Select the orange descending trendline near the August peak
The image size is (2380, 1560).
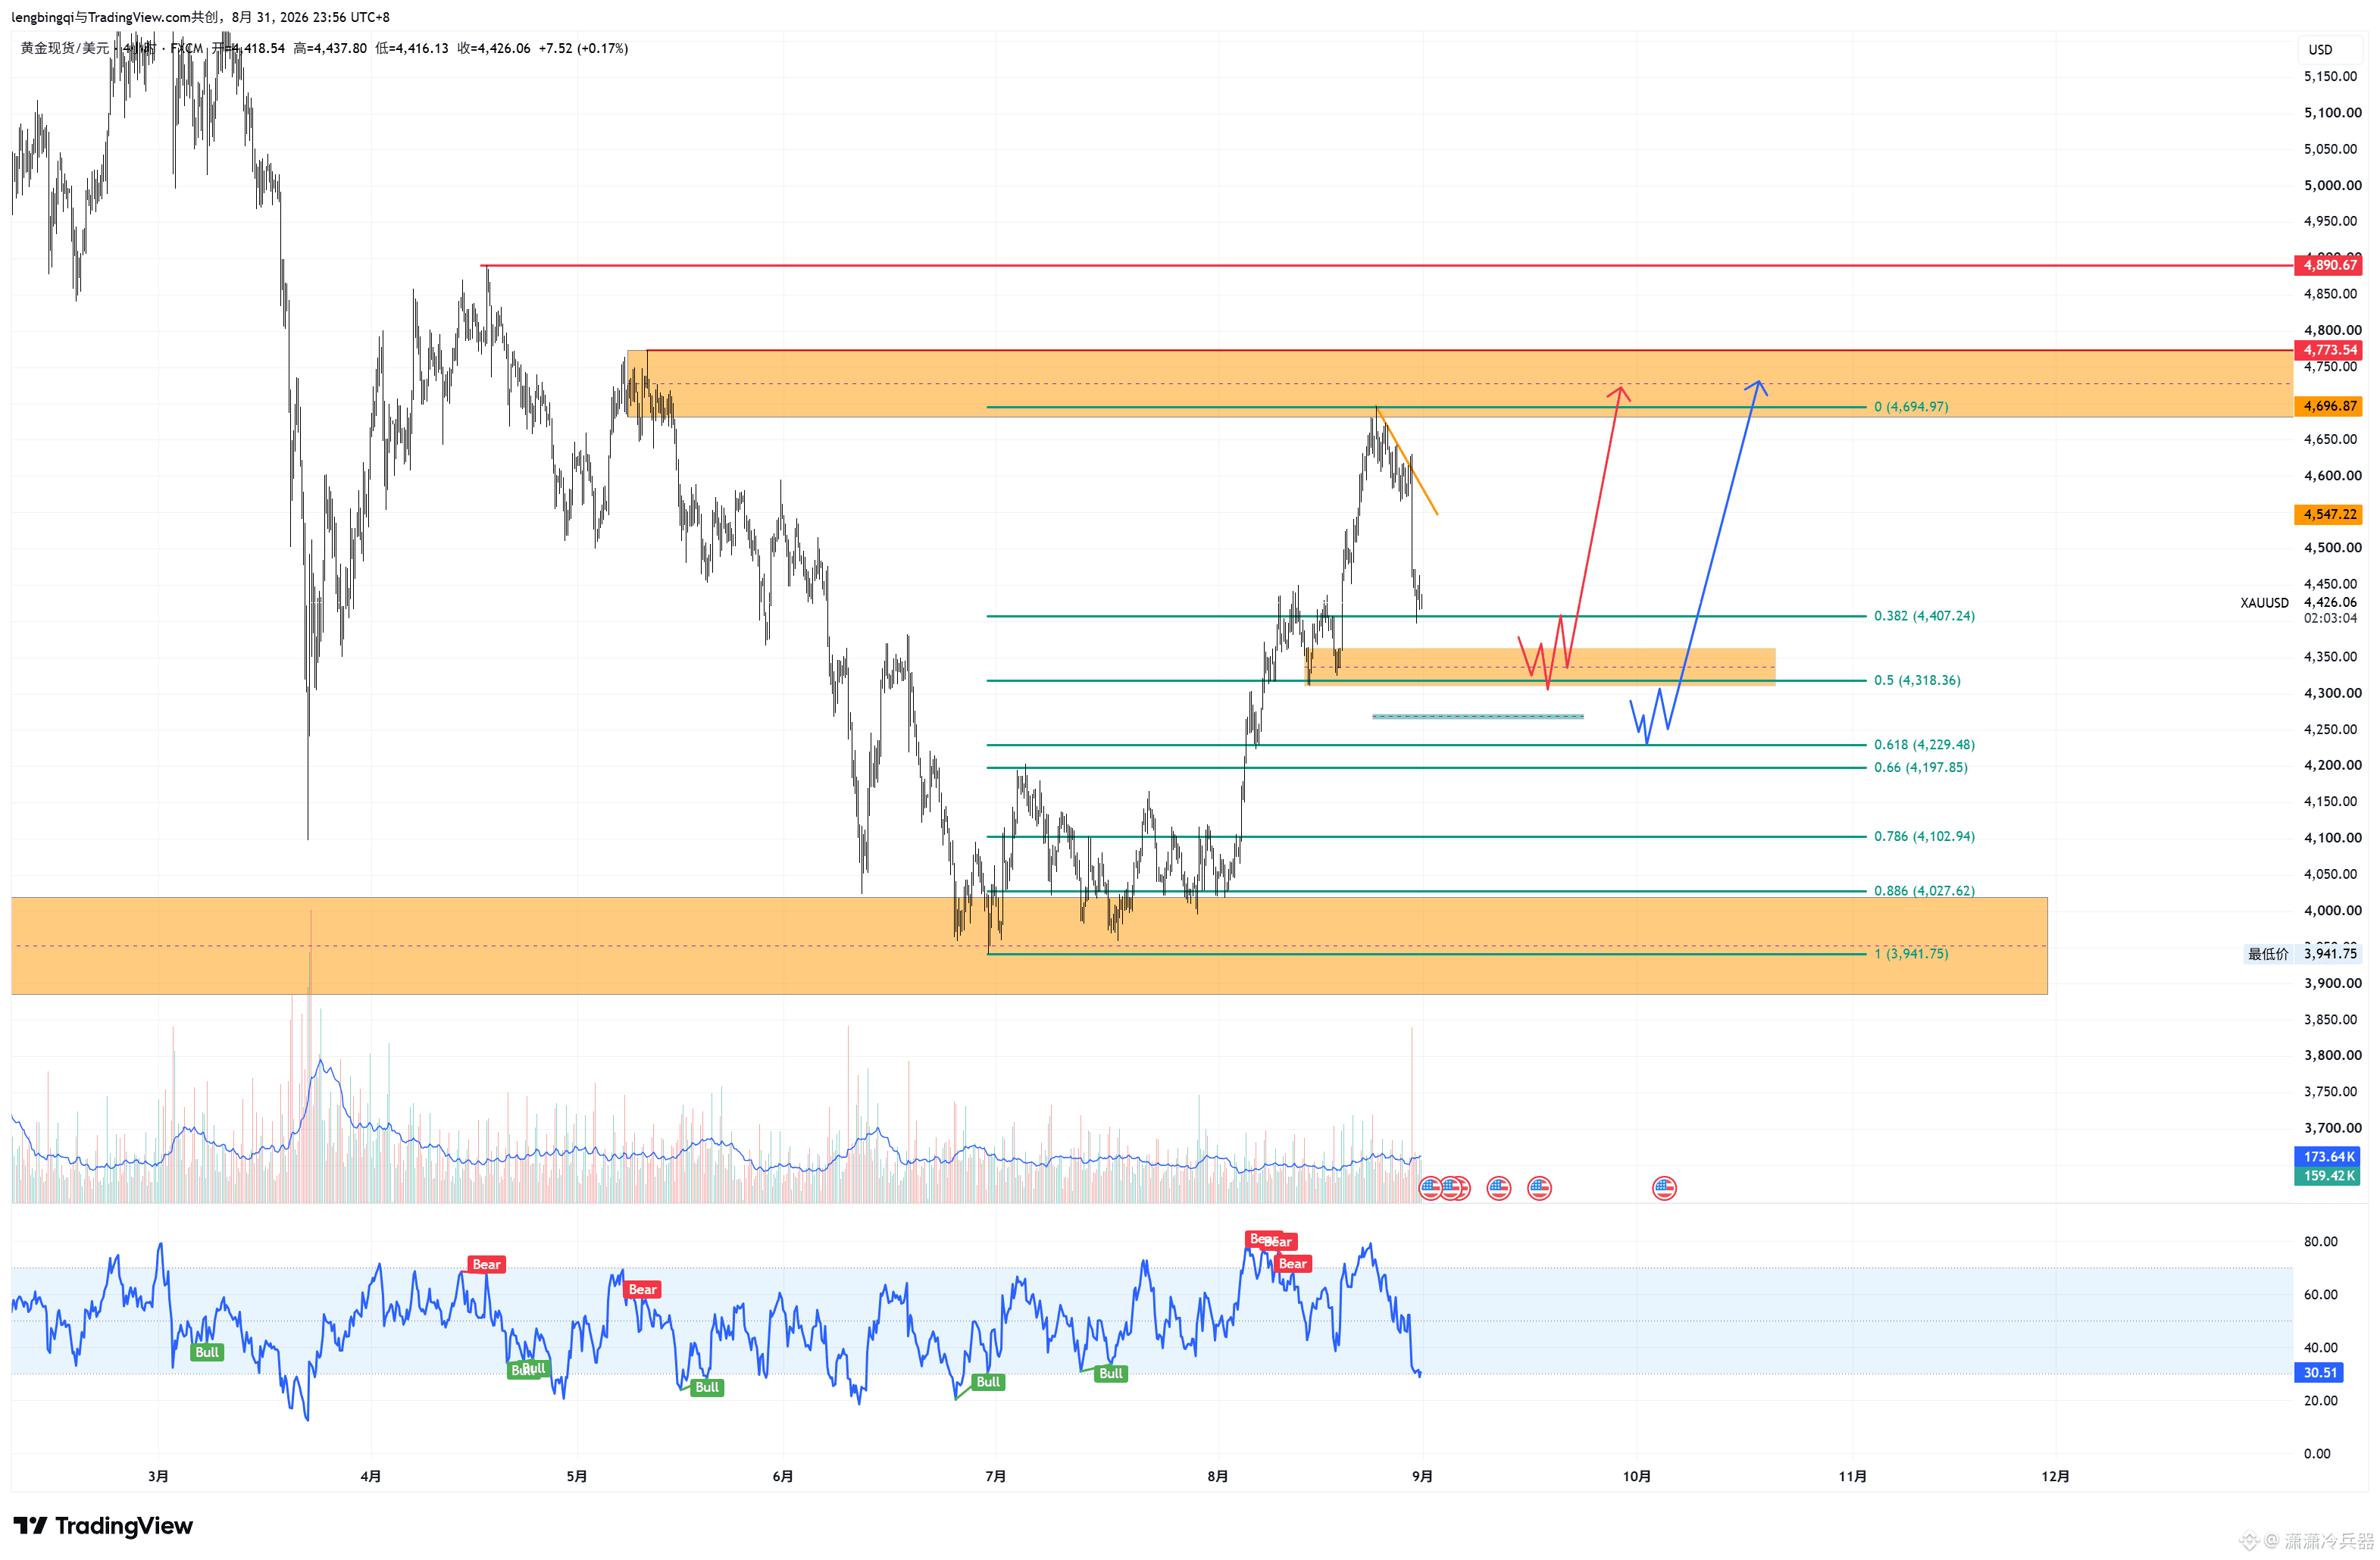click(x=1407, y=462)
